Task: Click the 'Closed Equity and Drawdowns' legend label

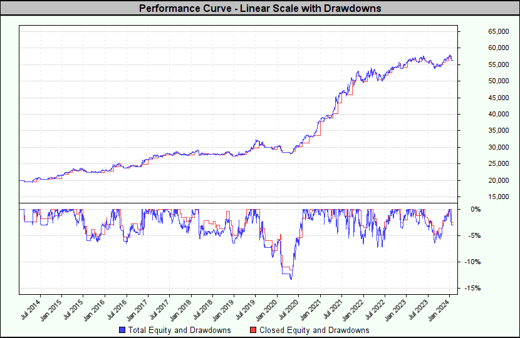Action: (x=315, y=330)
